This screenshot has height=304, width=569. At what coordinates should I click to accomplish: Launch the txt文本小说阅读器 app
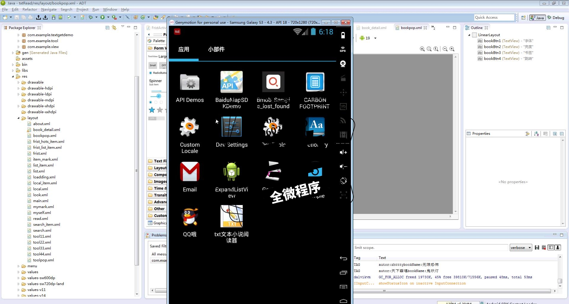pyautogui.click(x=231, y=224)
